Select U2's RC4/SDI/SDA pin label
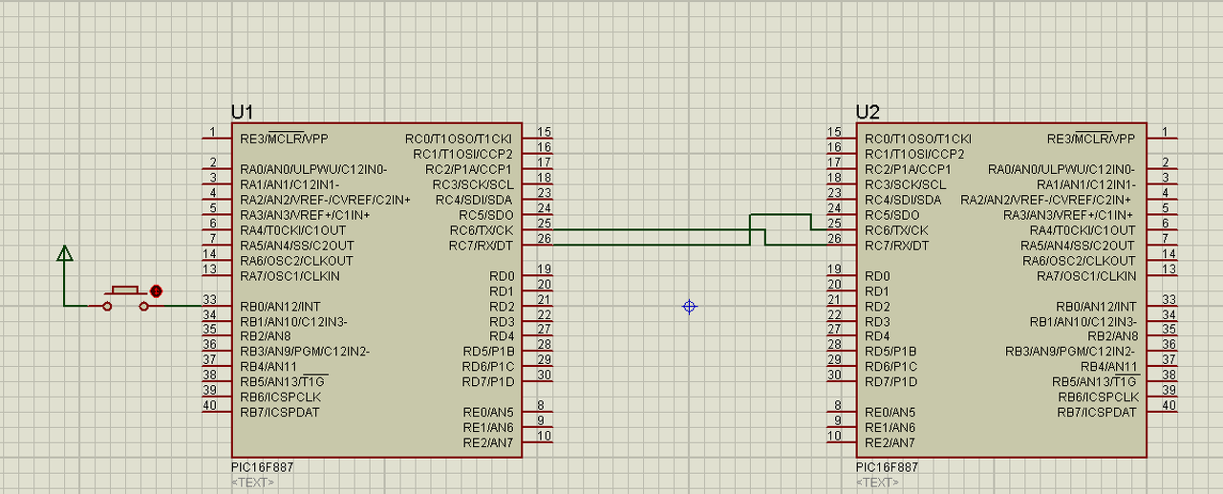 [902, 200]
